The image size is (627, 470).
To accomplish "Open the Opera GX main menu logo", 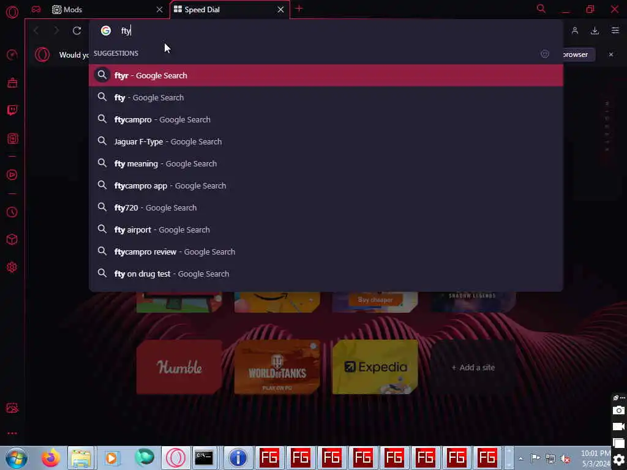I will coord(12,12).
